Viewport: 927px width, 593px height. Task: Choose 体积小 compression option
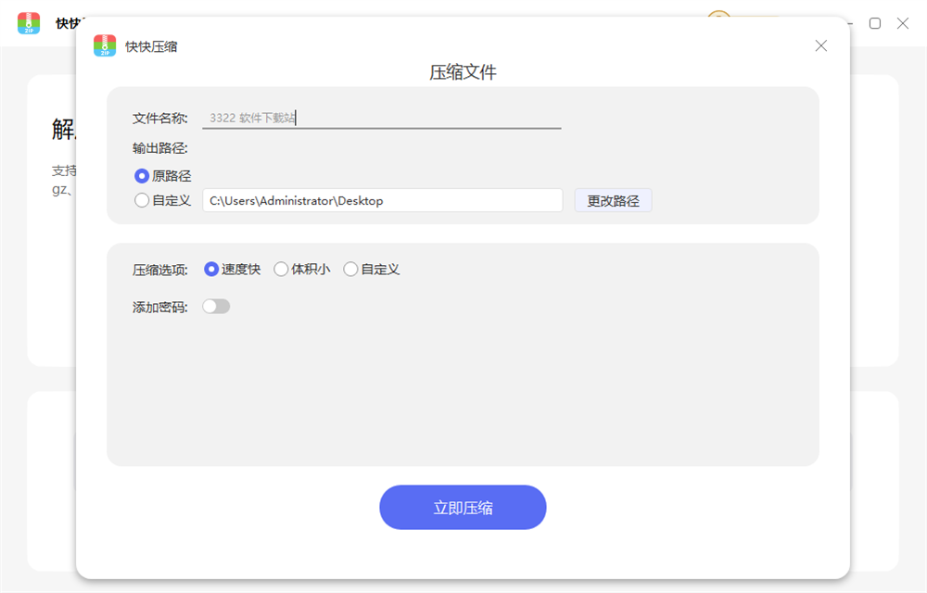pyautogui.click(x=281, y=270)
